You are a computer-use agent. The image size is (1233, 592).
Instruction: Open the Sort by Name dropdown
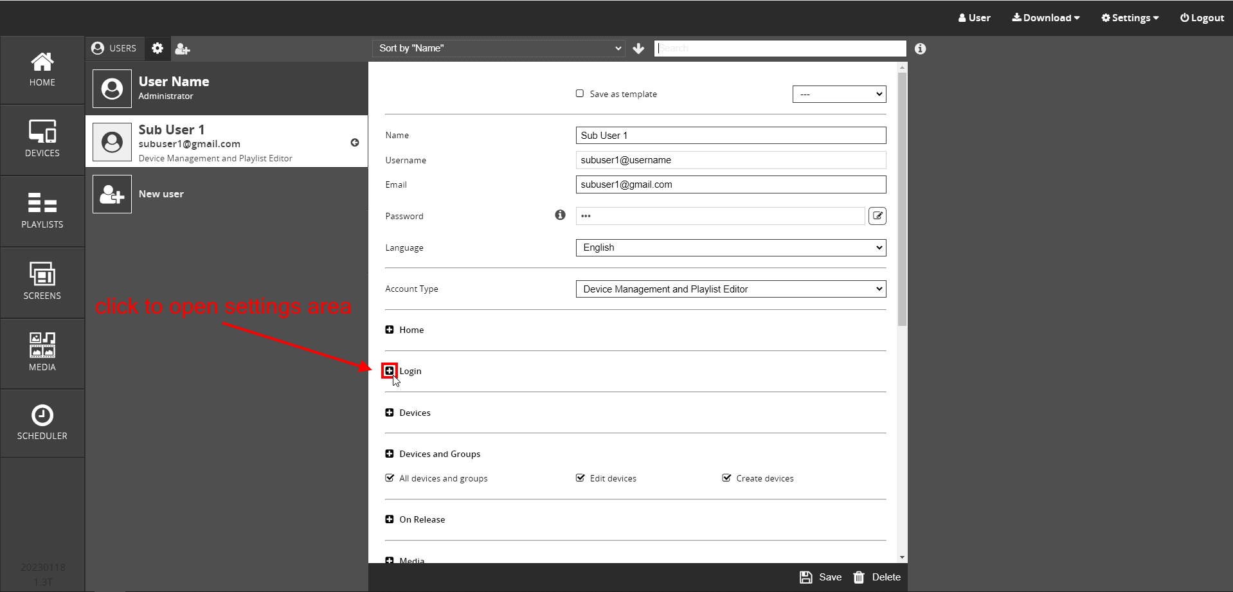click(x=499, y=48)
